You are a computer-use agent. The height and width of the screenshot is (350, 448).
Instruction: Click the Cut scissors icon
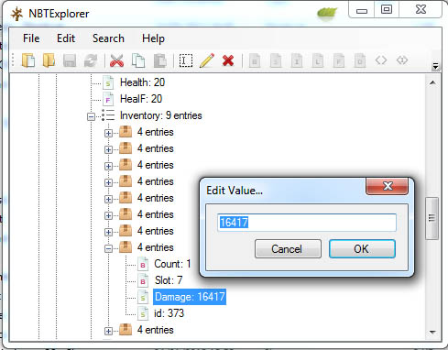(x=116, y=60)
